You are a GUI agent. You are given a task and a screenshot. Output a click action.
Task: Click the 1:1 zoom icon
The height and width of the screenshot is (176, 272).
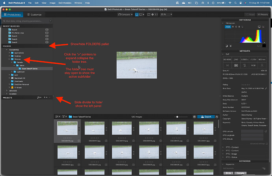pyautogui.click(x=156, y=15)
